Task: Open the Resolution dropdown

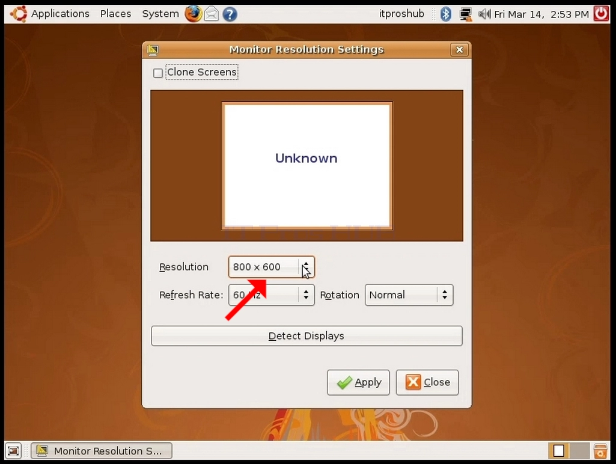Action: [272, 267]
